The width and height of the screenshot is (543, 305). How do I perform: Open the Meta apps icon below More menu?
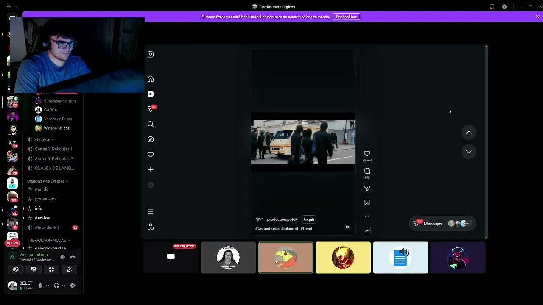[x=151, y=227]
